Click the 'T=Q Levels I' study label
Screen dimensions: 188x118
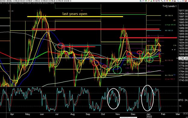(x=169, y=6)
